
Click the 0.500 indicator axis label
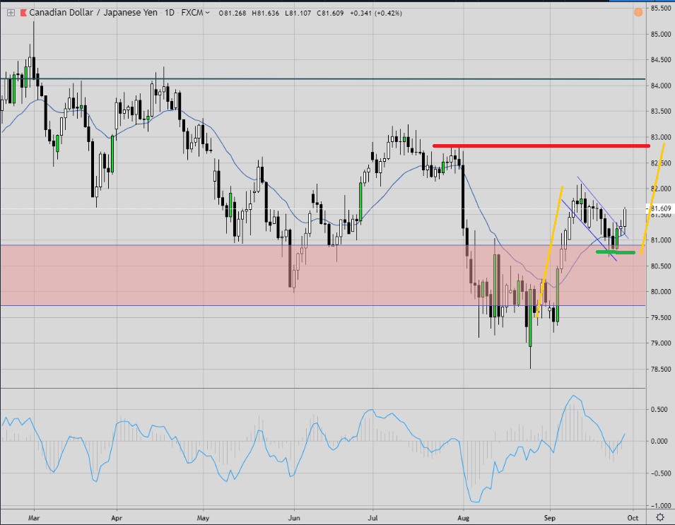pyautogui.click(x=659, y=409)
